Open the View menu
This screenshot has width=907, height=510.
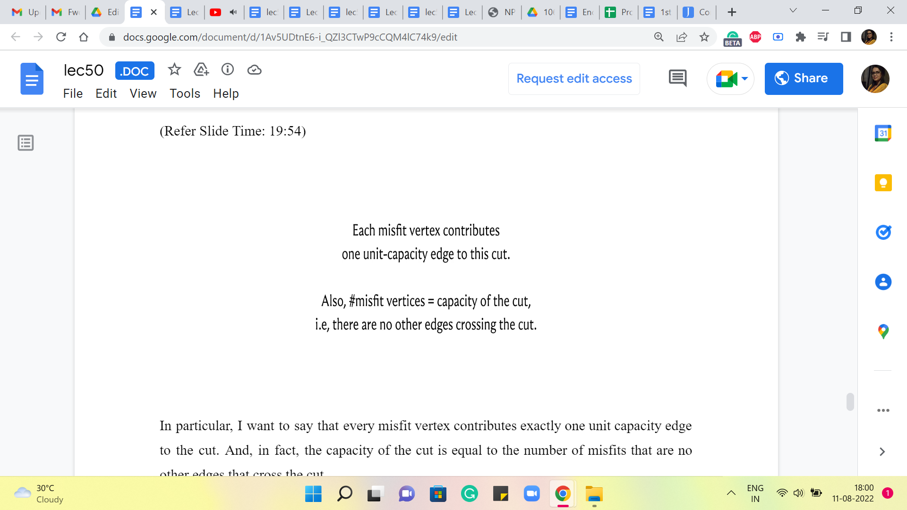pyautogui.click(x=143, y=93)
